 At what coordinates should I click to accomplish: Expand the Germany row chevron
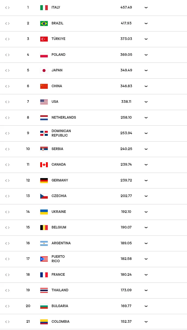[x=146, y=180]
